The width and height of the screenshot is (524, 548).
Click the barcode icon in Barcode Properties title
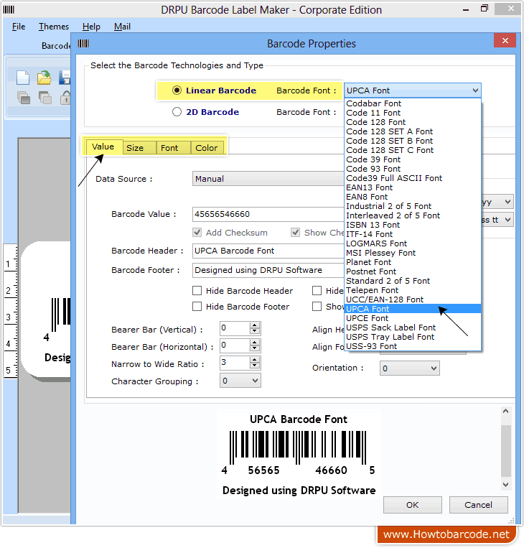[x=83, y=43]
